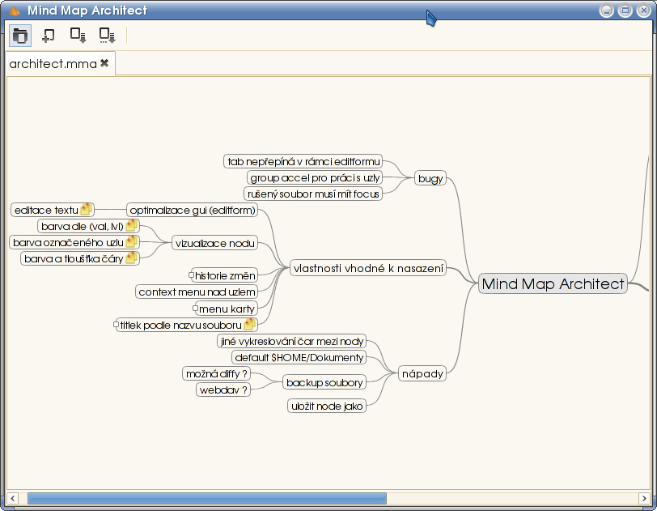
Task: Select 'group accel pro práci s uzly' node
Action: (x=315, y=178)
